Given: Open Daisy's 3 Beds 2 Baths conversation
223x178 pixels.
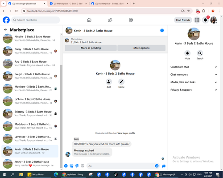Looking at the screenshot, I should pyautogui.click(x=30, y=51).
